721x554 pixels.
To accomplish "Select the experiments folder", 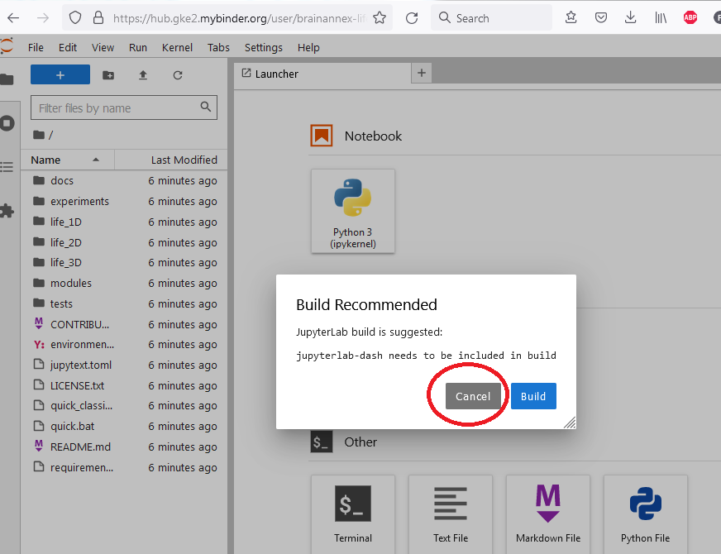I will 124,202.
